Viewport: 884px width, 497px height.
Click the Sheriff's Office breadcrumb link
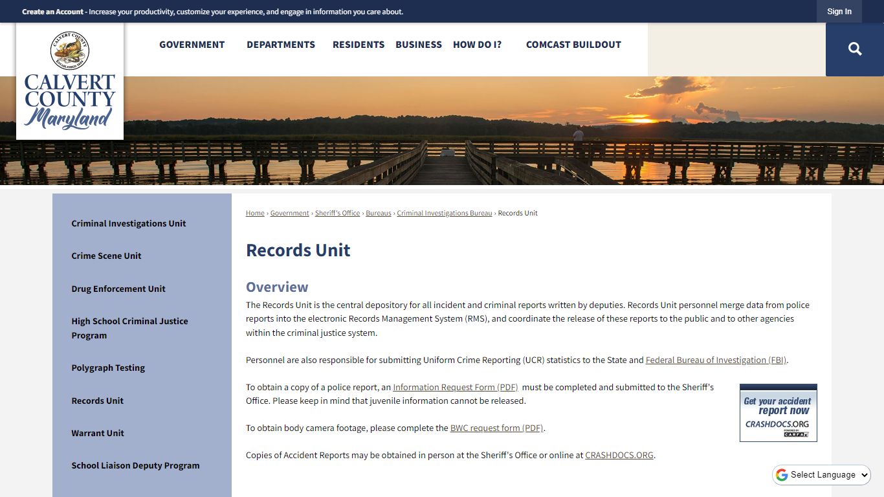tap(337, 213)
